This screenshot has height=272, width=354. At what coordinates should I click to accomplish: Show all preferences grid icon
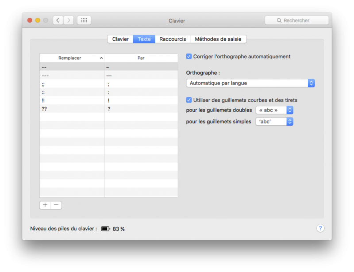(84, 20)
